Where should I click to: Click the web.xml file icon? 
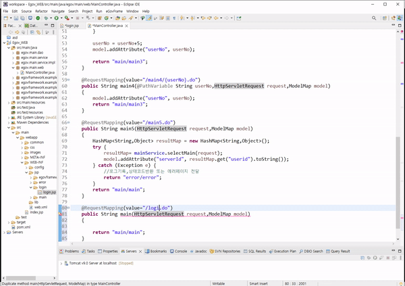[30, 206]
